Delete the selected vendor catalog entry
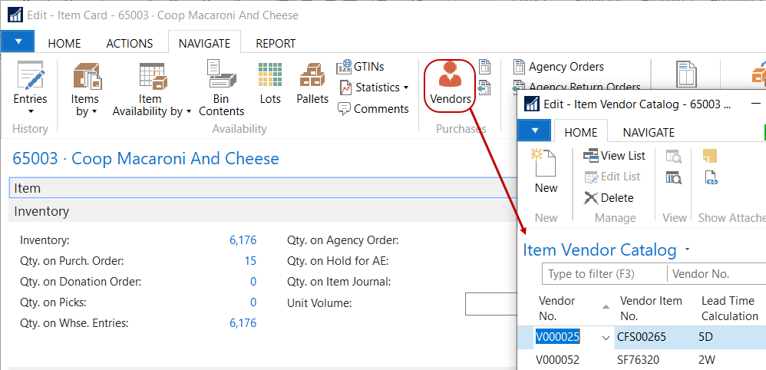Image resolution: width=766 pixels, height=370 pixels. click(x=609, y=198)
